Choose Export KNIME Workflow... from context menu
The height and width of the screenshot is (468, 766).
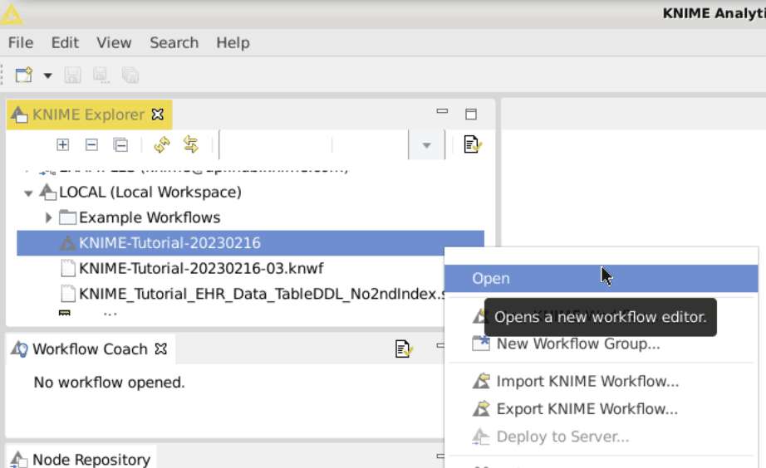[x=587, y=409]
